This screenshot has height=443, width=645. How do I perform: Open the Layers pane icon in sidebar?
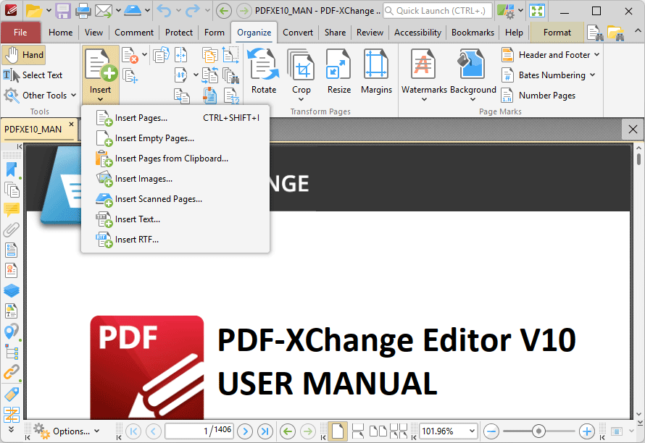pyautogui.click(x=12, y=291)
